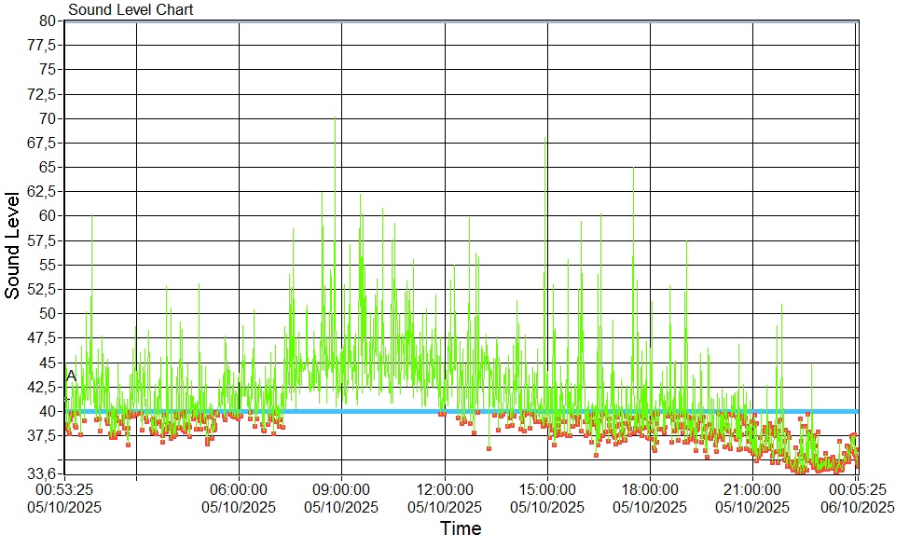Click the 80 value on the Y axis
Image resolution: width=923 pixels, height=548 pixels.
pyautogui.click(x=48, y=21)
